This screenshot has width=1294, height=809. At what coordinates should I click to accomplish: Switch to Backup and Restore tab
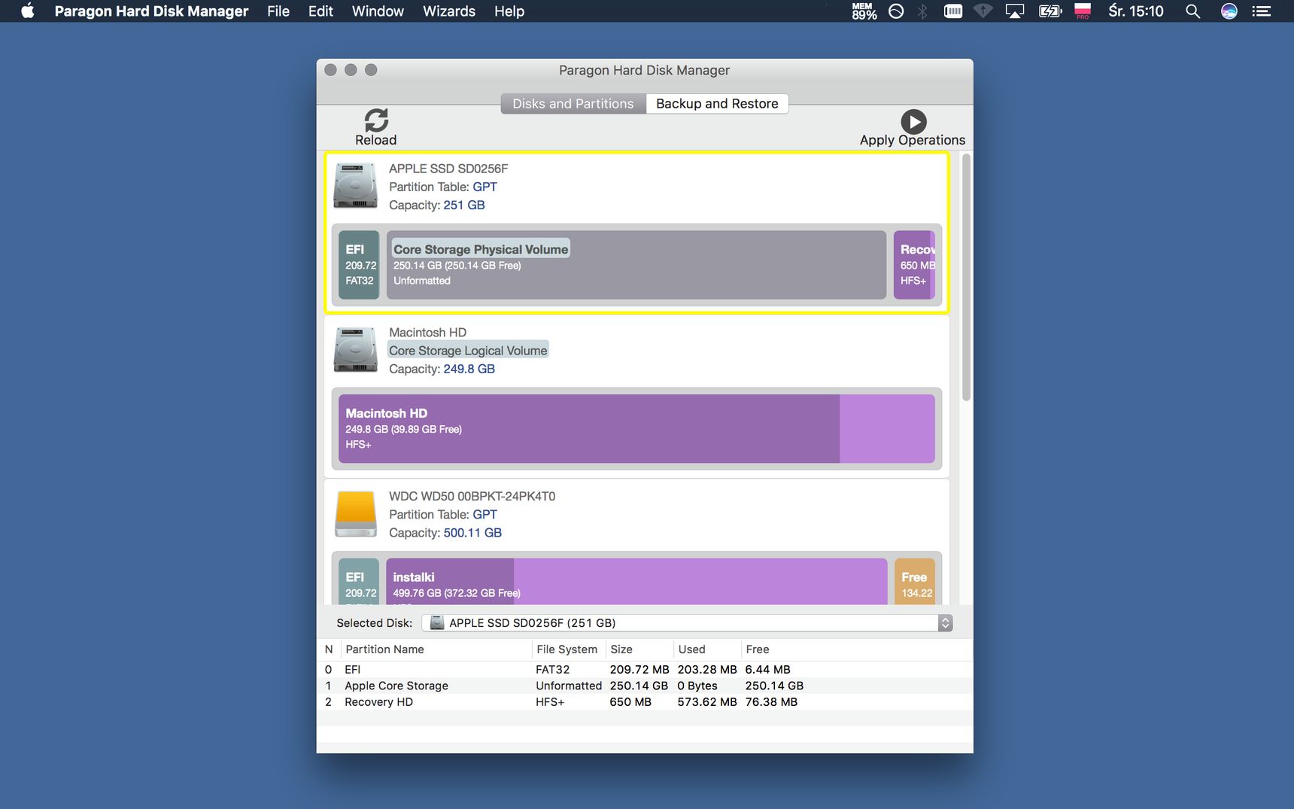coord(717,104)
